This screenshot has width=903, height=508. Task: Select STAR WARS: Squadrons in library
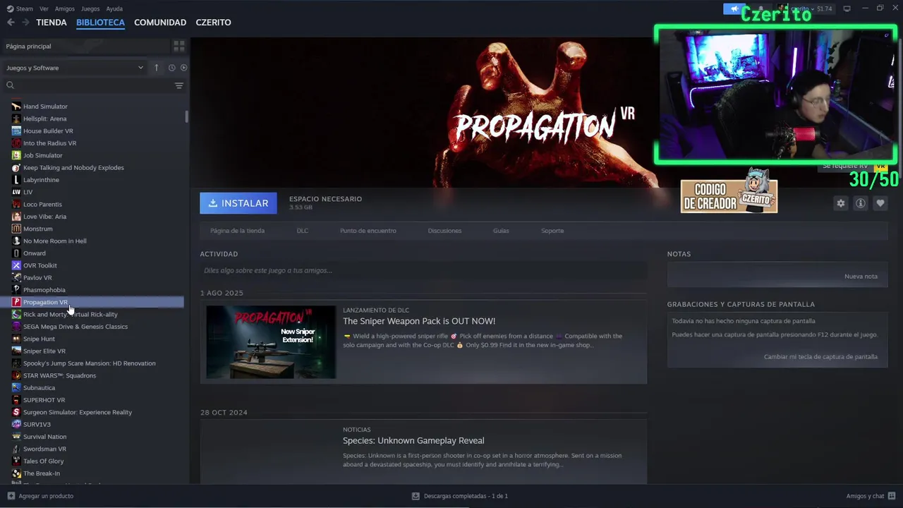(x=59, y=375)
